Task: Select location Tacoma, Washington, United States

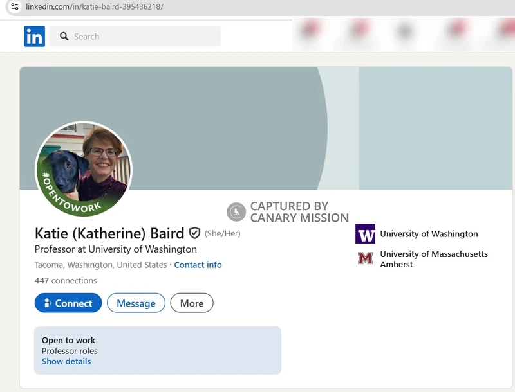Action: 101,265
